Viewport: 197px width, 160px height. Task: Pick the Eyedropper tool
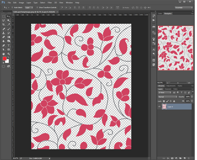pos(9,25)
